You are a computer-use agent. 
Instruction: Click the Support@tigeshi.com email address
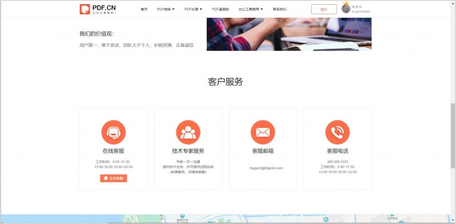pos(267,168)
